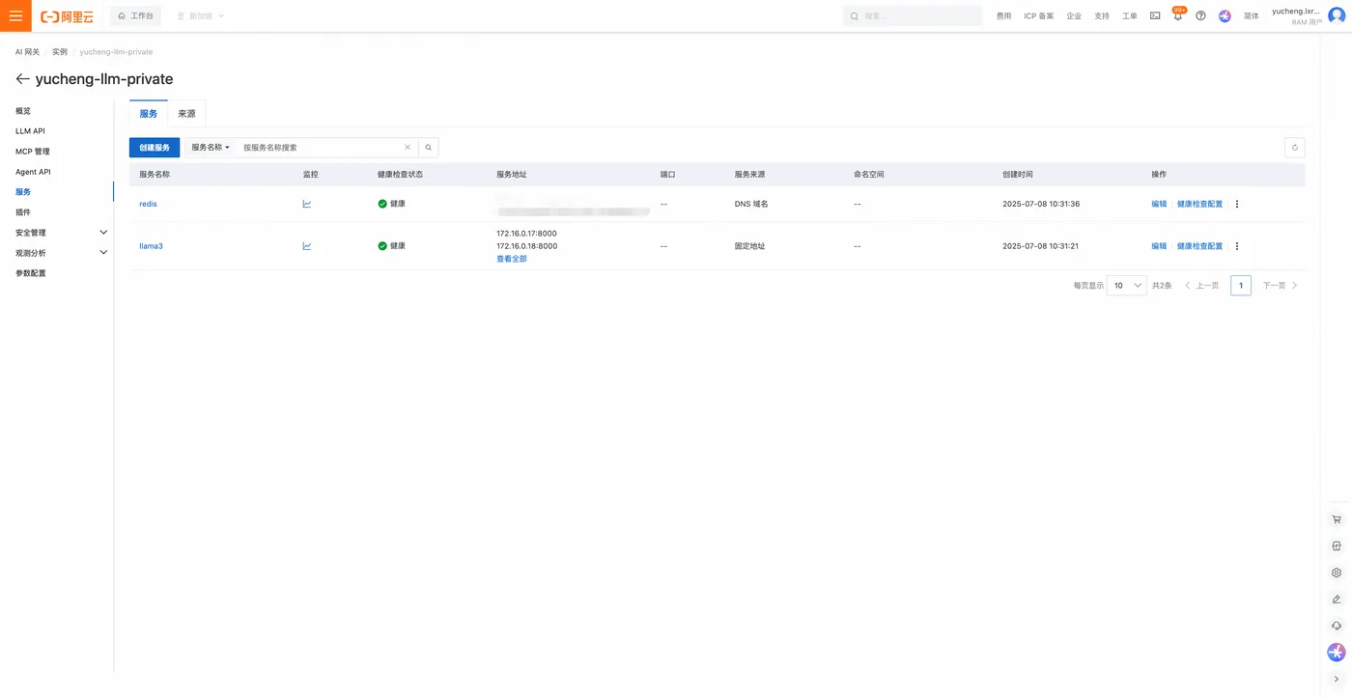Image resolution: width=1352 pixels, height=698 pixels.
Task: Change the page size dropdown
Action: pos(1126,286)
